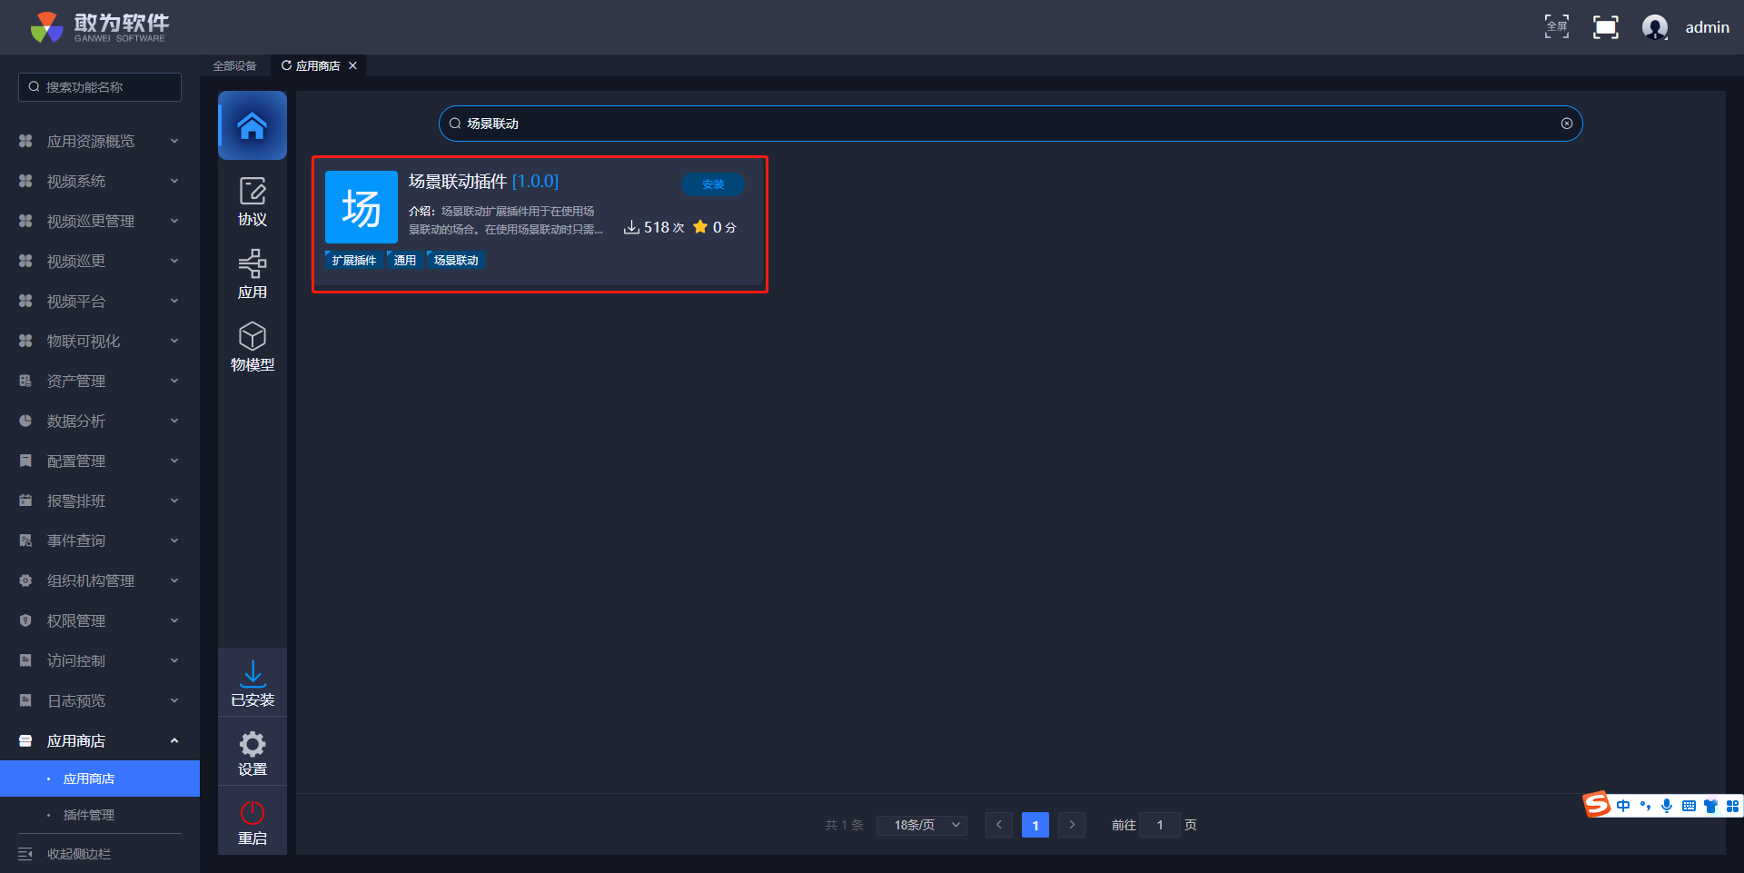Click the expand-screen icon beside avatar
Image resolution: width=1744 pixels, height=873 pixels.
point(1606,27)
